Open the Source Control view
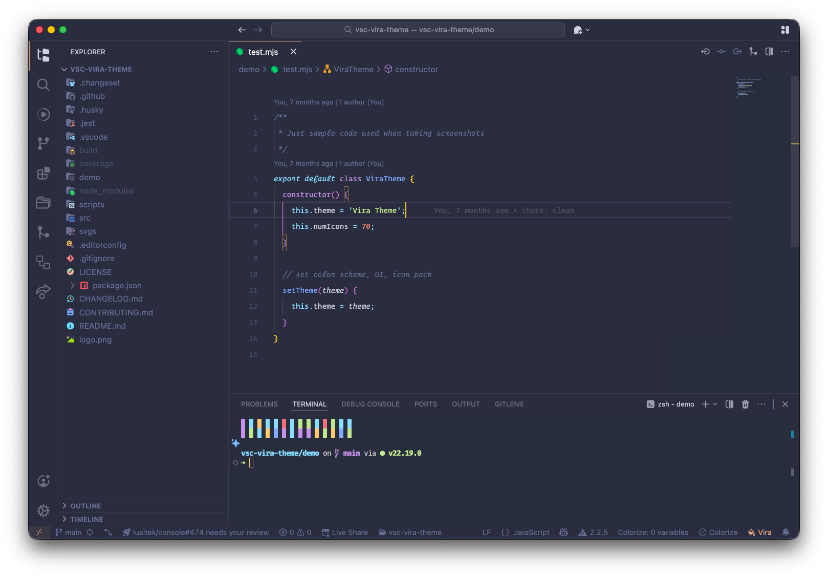 click(43, 143)
